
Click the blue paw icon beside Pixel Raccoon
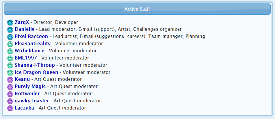point(10,37)
